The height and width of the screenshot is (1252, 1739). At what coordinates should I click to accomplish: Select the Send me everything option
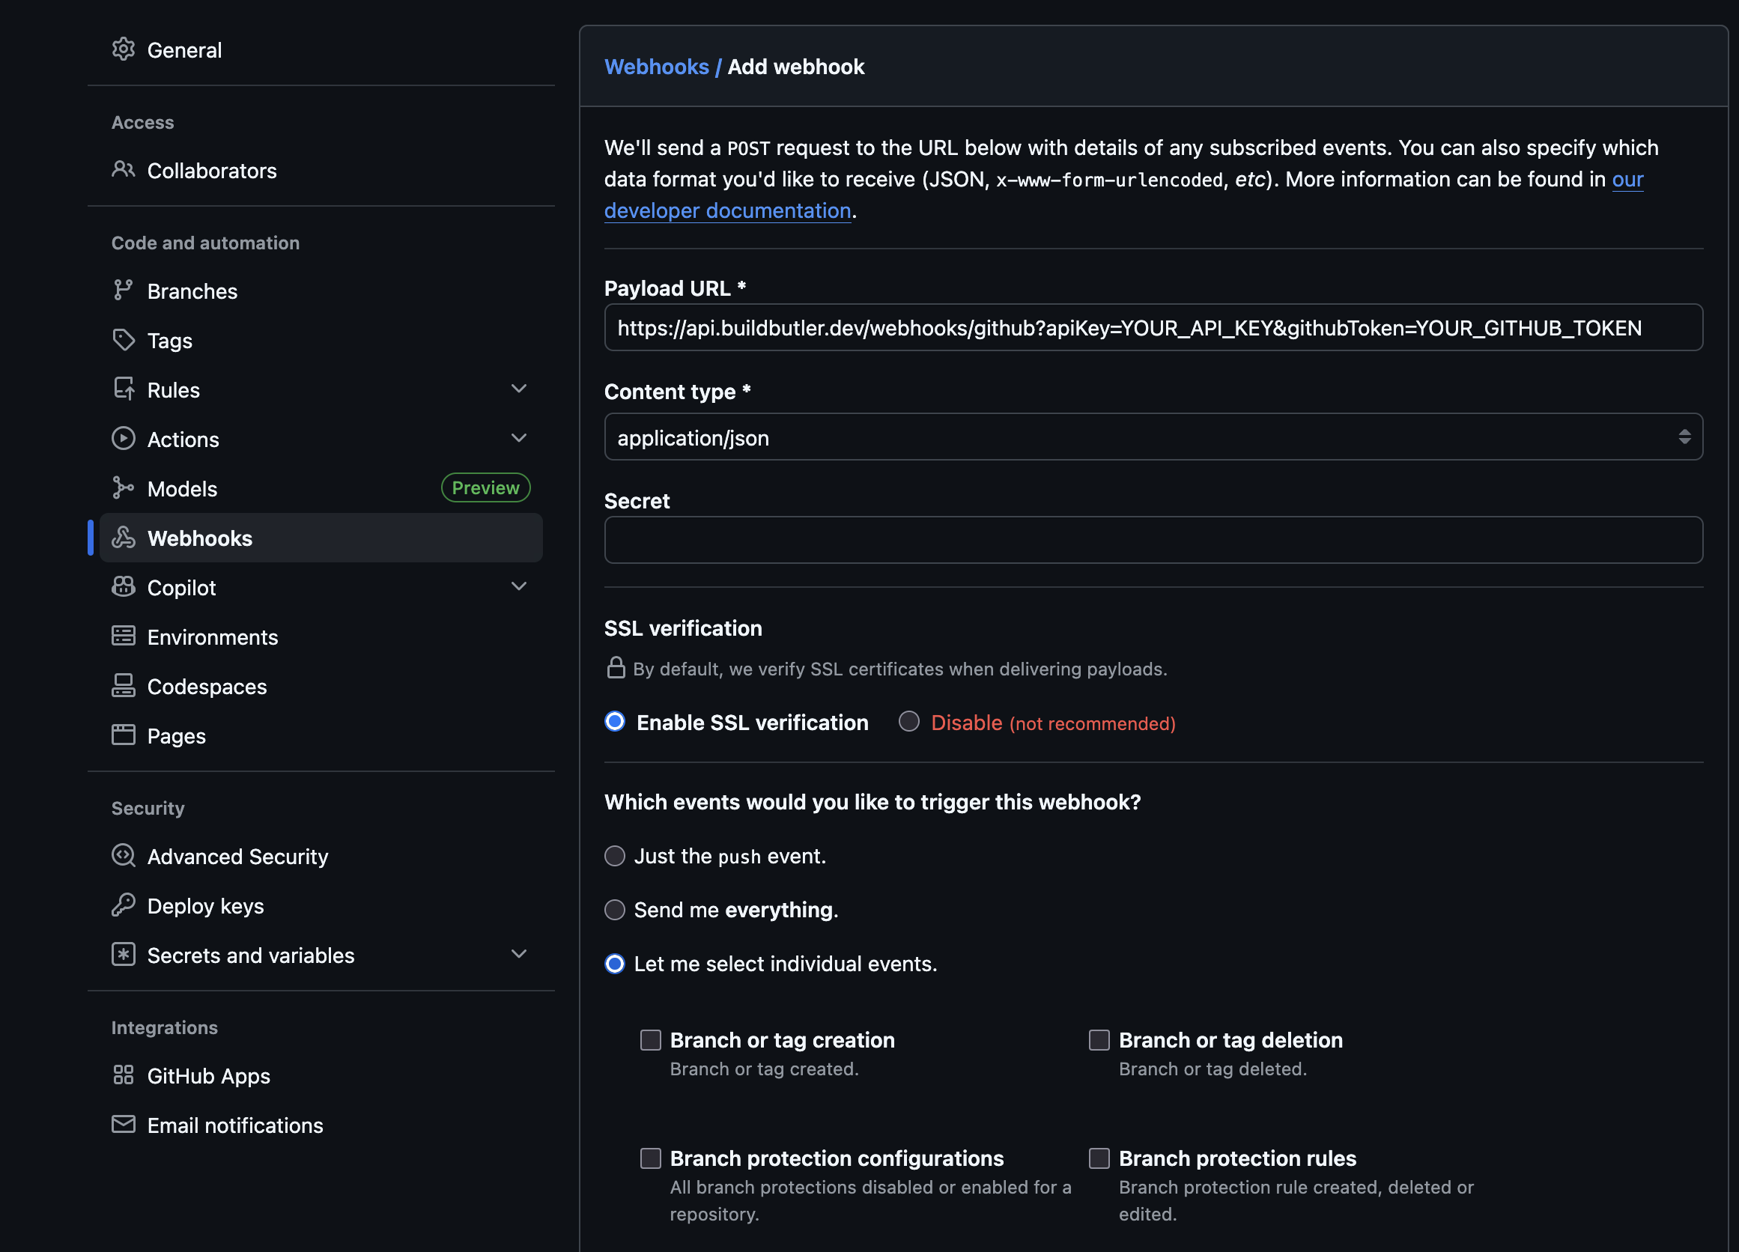pos(614,909)
